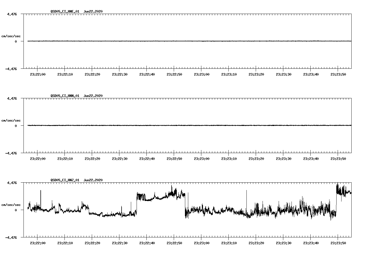Click the 23:23:20 time label under HNN plot

pyautogui.click(x=256, y=159)
